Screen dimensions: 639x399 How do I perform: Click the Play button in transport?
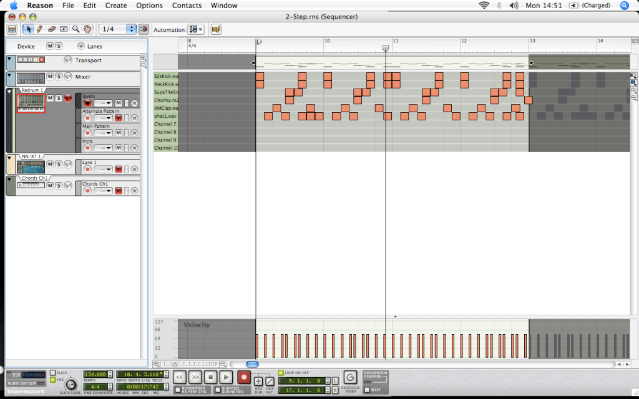(x=226, y=377)
